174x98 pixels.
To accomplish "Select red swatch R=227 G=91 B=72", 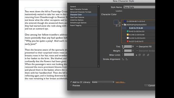I will click(138, 41).
